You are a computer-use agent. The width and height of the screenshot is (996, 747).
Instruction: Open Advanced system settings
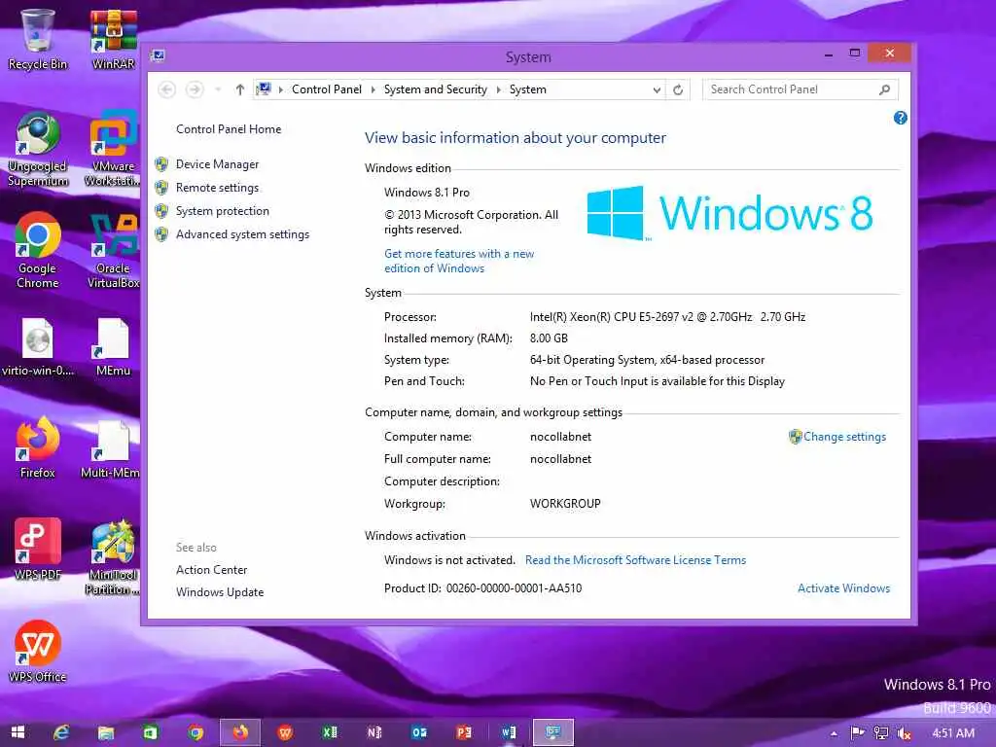click(242, 234)
